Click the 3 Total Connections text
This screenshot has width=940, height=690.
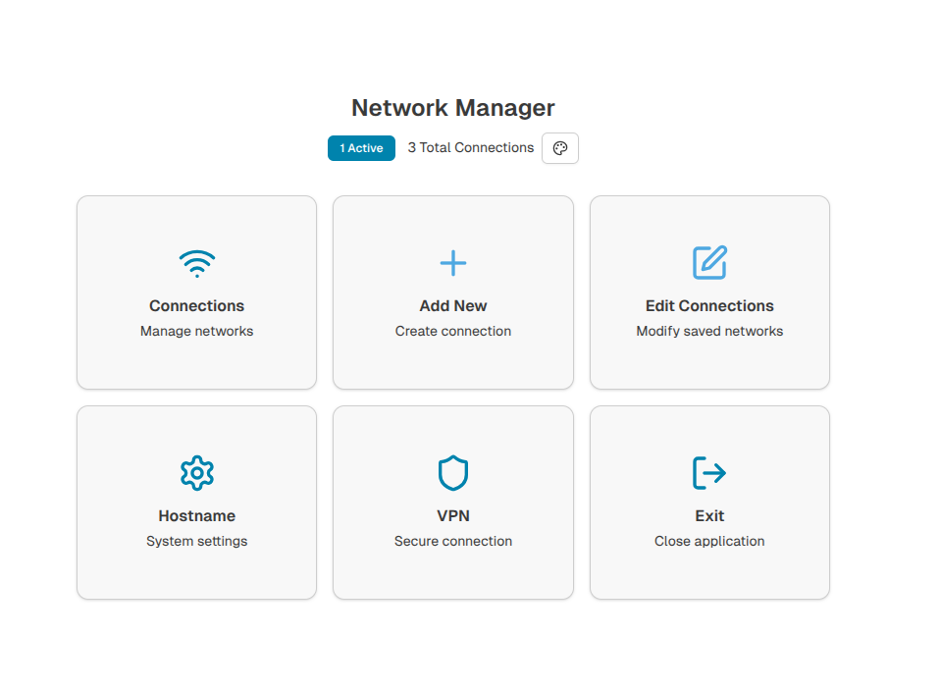coord(471,147)
